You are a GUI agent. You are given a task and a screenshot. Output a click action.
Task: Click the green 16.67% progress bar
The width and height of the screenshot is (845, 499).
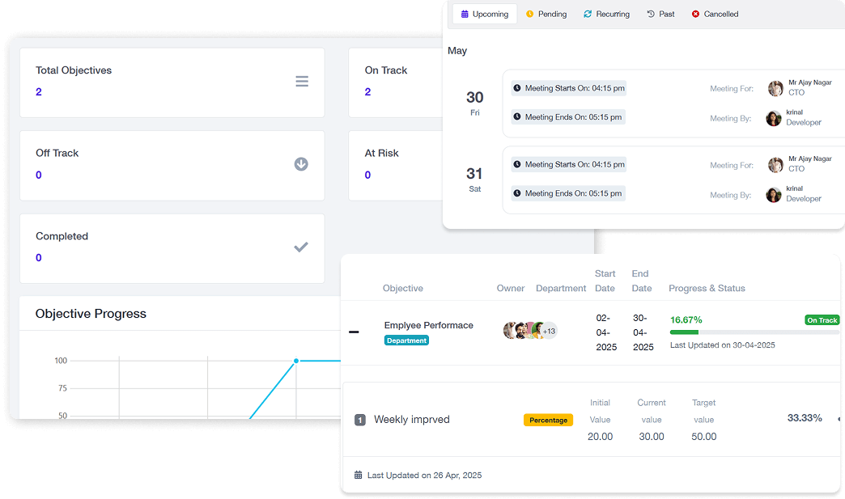click(x=684, y=332)
